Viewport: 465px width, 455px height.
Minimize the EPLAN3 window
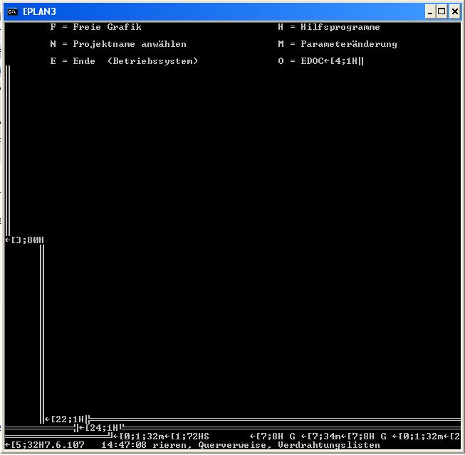coord(430,11)
